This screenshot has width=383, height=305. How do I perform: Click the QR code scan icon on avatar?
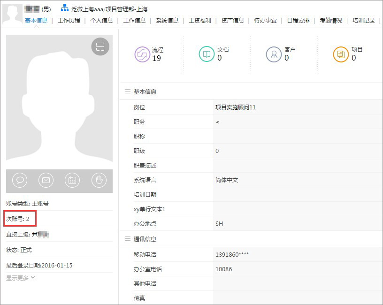click(100, 46)
